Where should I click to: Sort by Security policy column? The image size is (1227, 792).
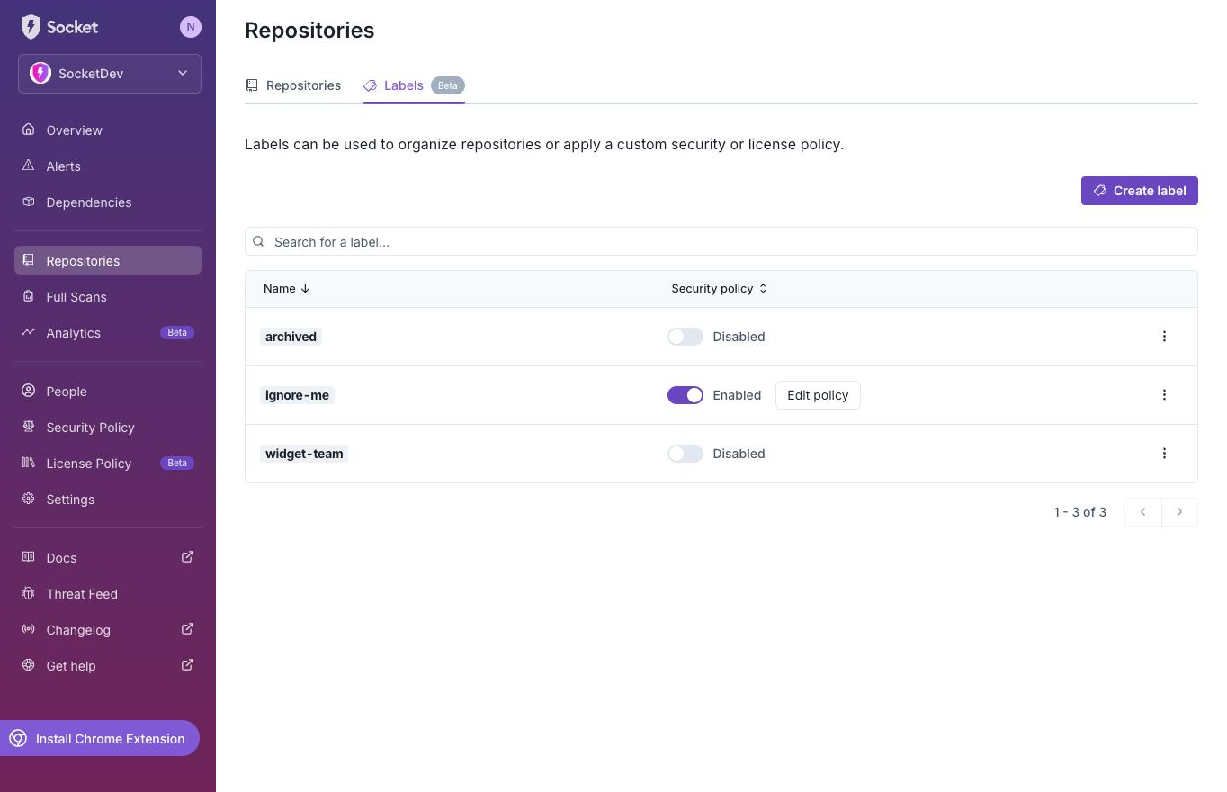click(719, 289)
